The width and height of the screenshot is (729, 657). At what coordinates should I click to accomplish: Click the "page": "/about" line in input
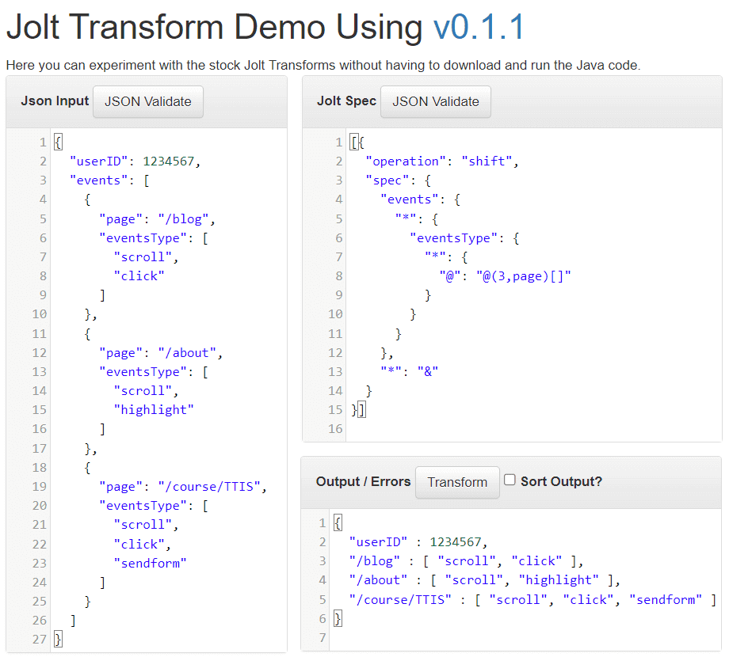pos(160,353)
